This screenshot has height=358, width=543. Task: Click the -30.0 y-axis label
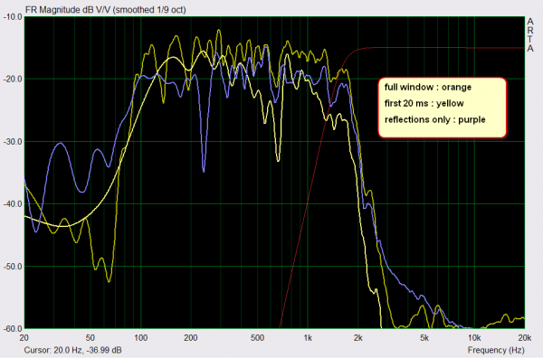(13, 141)
